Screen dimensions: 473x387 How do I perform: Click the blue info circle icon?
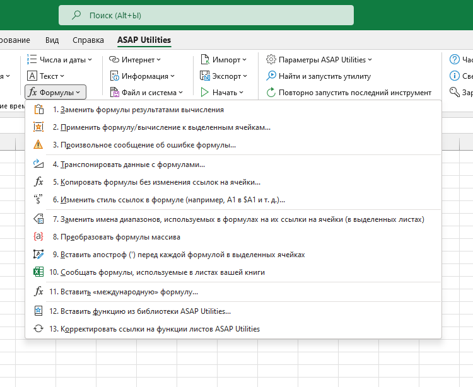[x=454, y=76]
